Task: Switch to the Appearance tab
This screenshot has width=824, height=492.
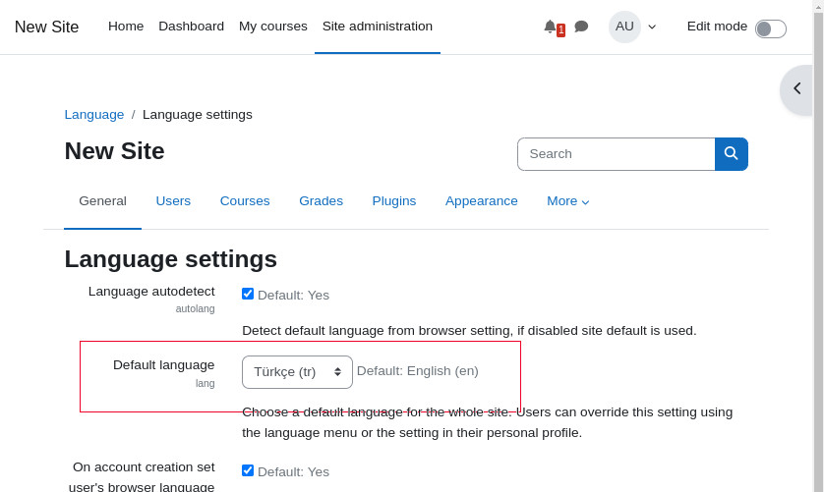Action: point(481,201)
